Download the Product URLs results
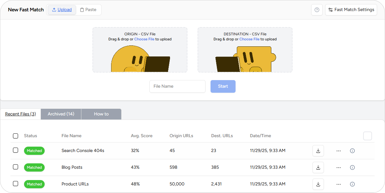This screenshot has height=193, width=385. coord(318,184)
